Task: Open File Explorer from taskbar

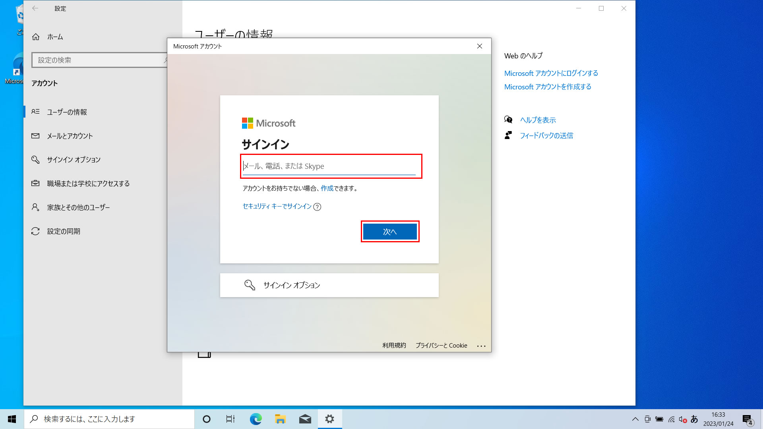Action: pos(280,419)
